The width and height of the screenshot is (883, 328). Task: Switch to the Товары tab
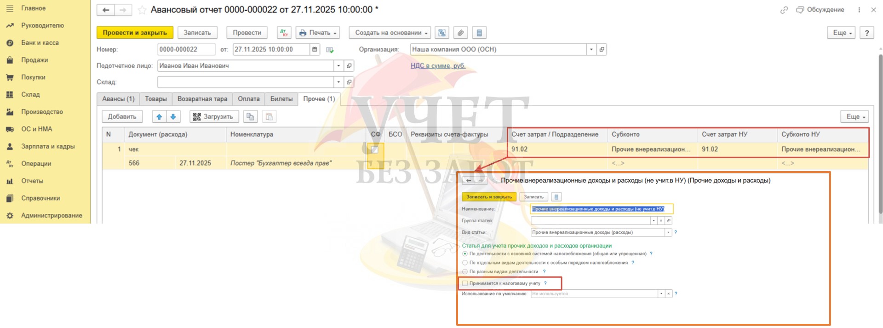point(156,99)
